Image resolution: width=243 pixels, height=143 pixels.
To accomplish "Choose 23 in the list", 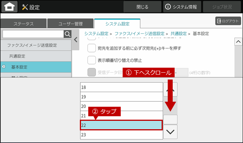I will coord(122,135).
